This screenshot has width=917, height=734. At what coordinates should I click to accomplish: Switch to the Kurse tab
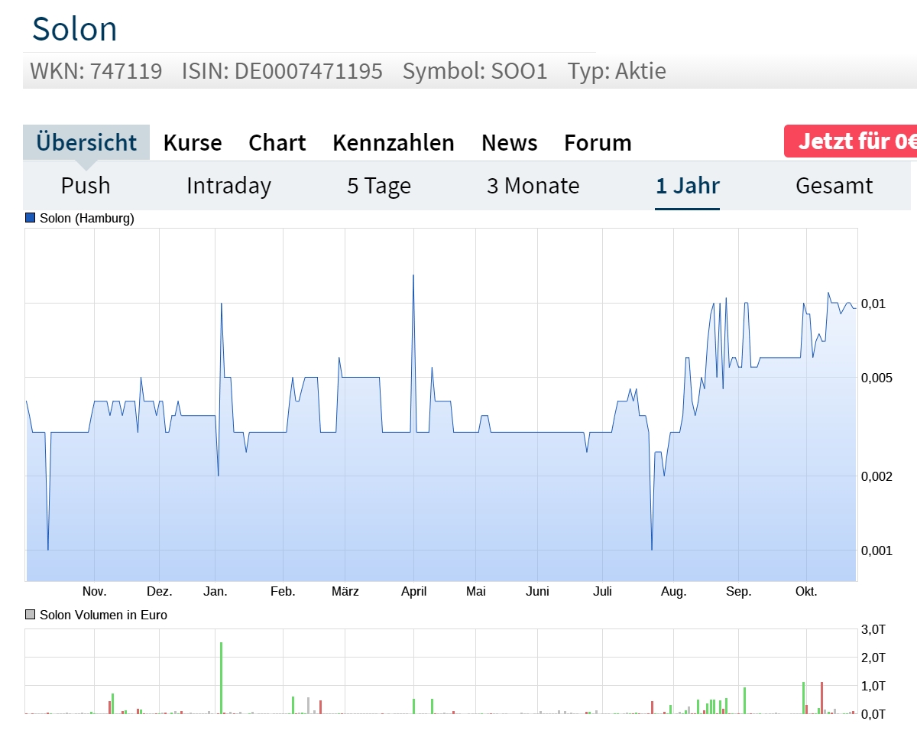pos(193,142)
